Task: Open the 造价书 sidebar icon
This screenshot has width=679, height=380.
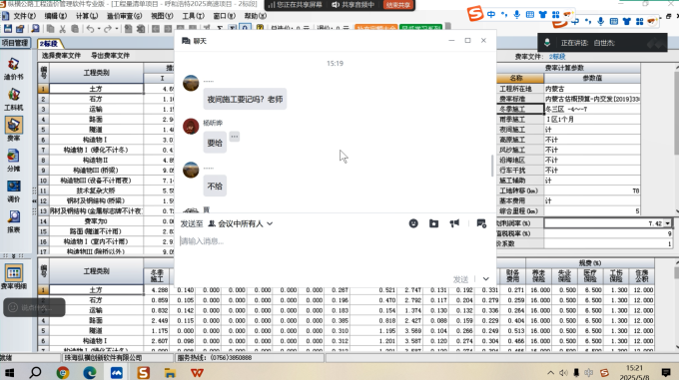Action: (13, 69)
